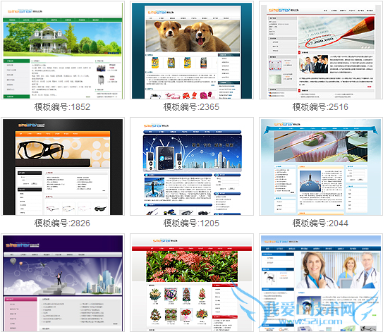This screenshot has width=383, height=332.
Task: Click the label 模板编号:2516
Action: point(320,107)
